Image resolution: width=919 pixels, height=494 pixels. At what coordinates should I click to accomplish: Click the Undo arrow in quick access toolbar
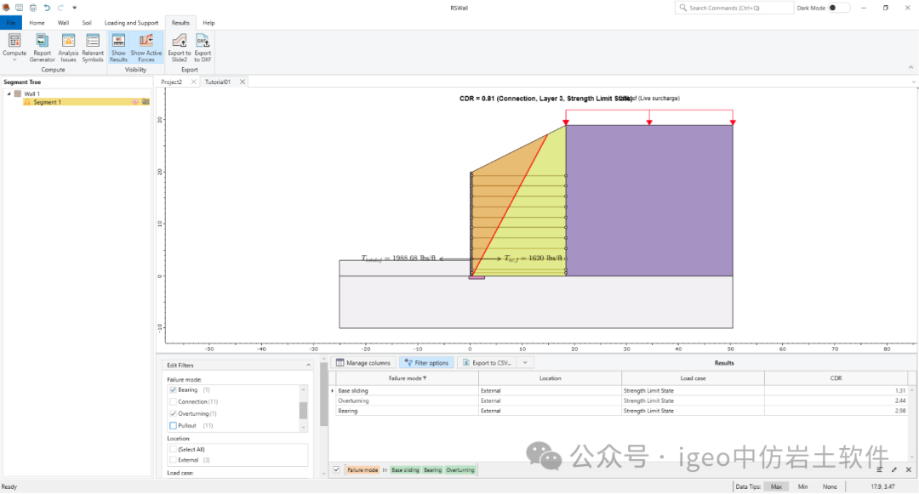(x=46, y=8)
